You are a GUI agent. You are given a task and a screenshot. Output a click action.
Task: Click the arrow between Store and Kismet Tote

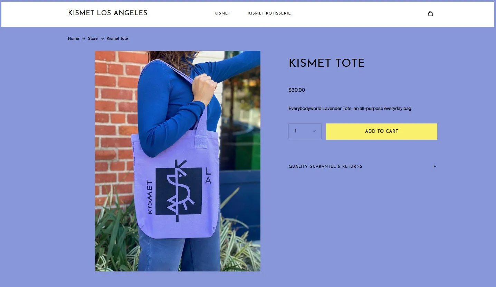click(102, 39)
